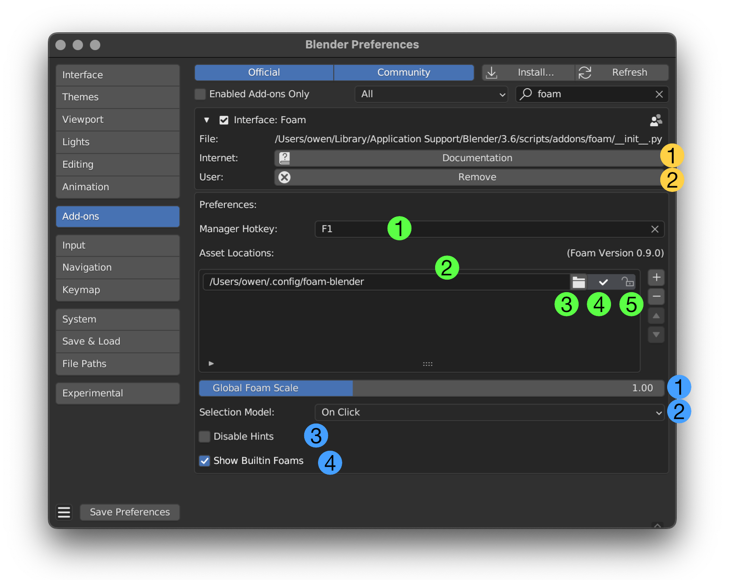
Task: Open the hamburger preferences menu
Action: click(x=64, y=512)
